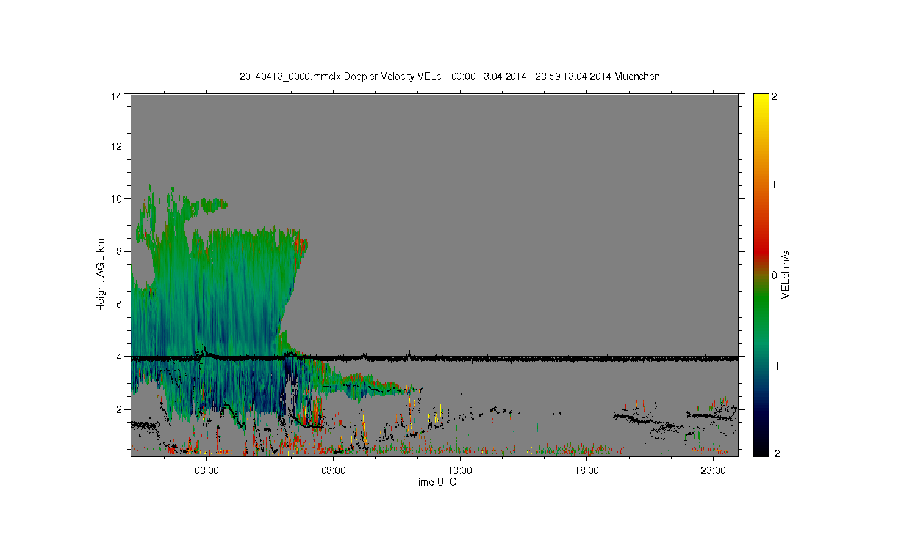915x549 pixels.
Task: Click the black bottom of the colorbar
Action: pyautogui.click(x=761, y=450)
